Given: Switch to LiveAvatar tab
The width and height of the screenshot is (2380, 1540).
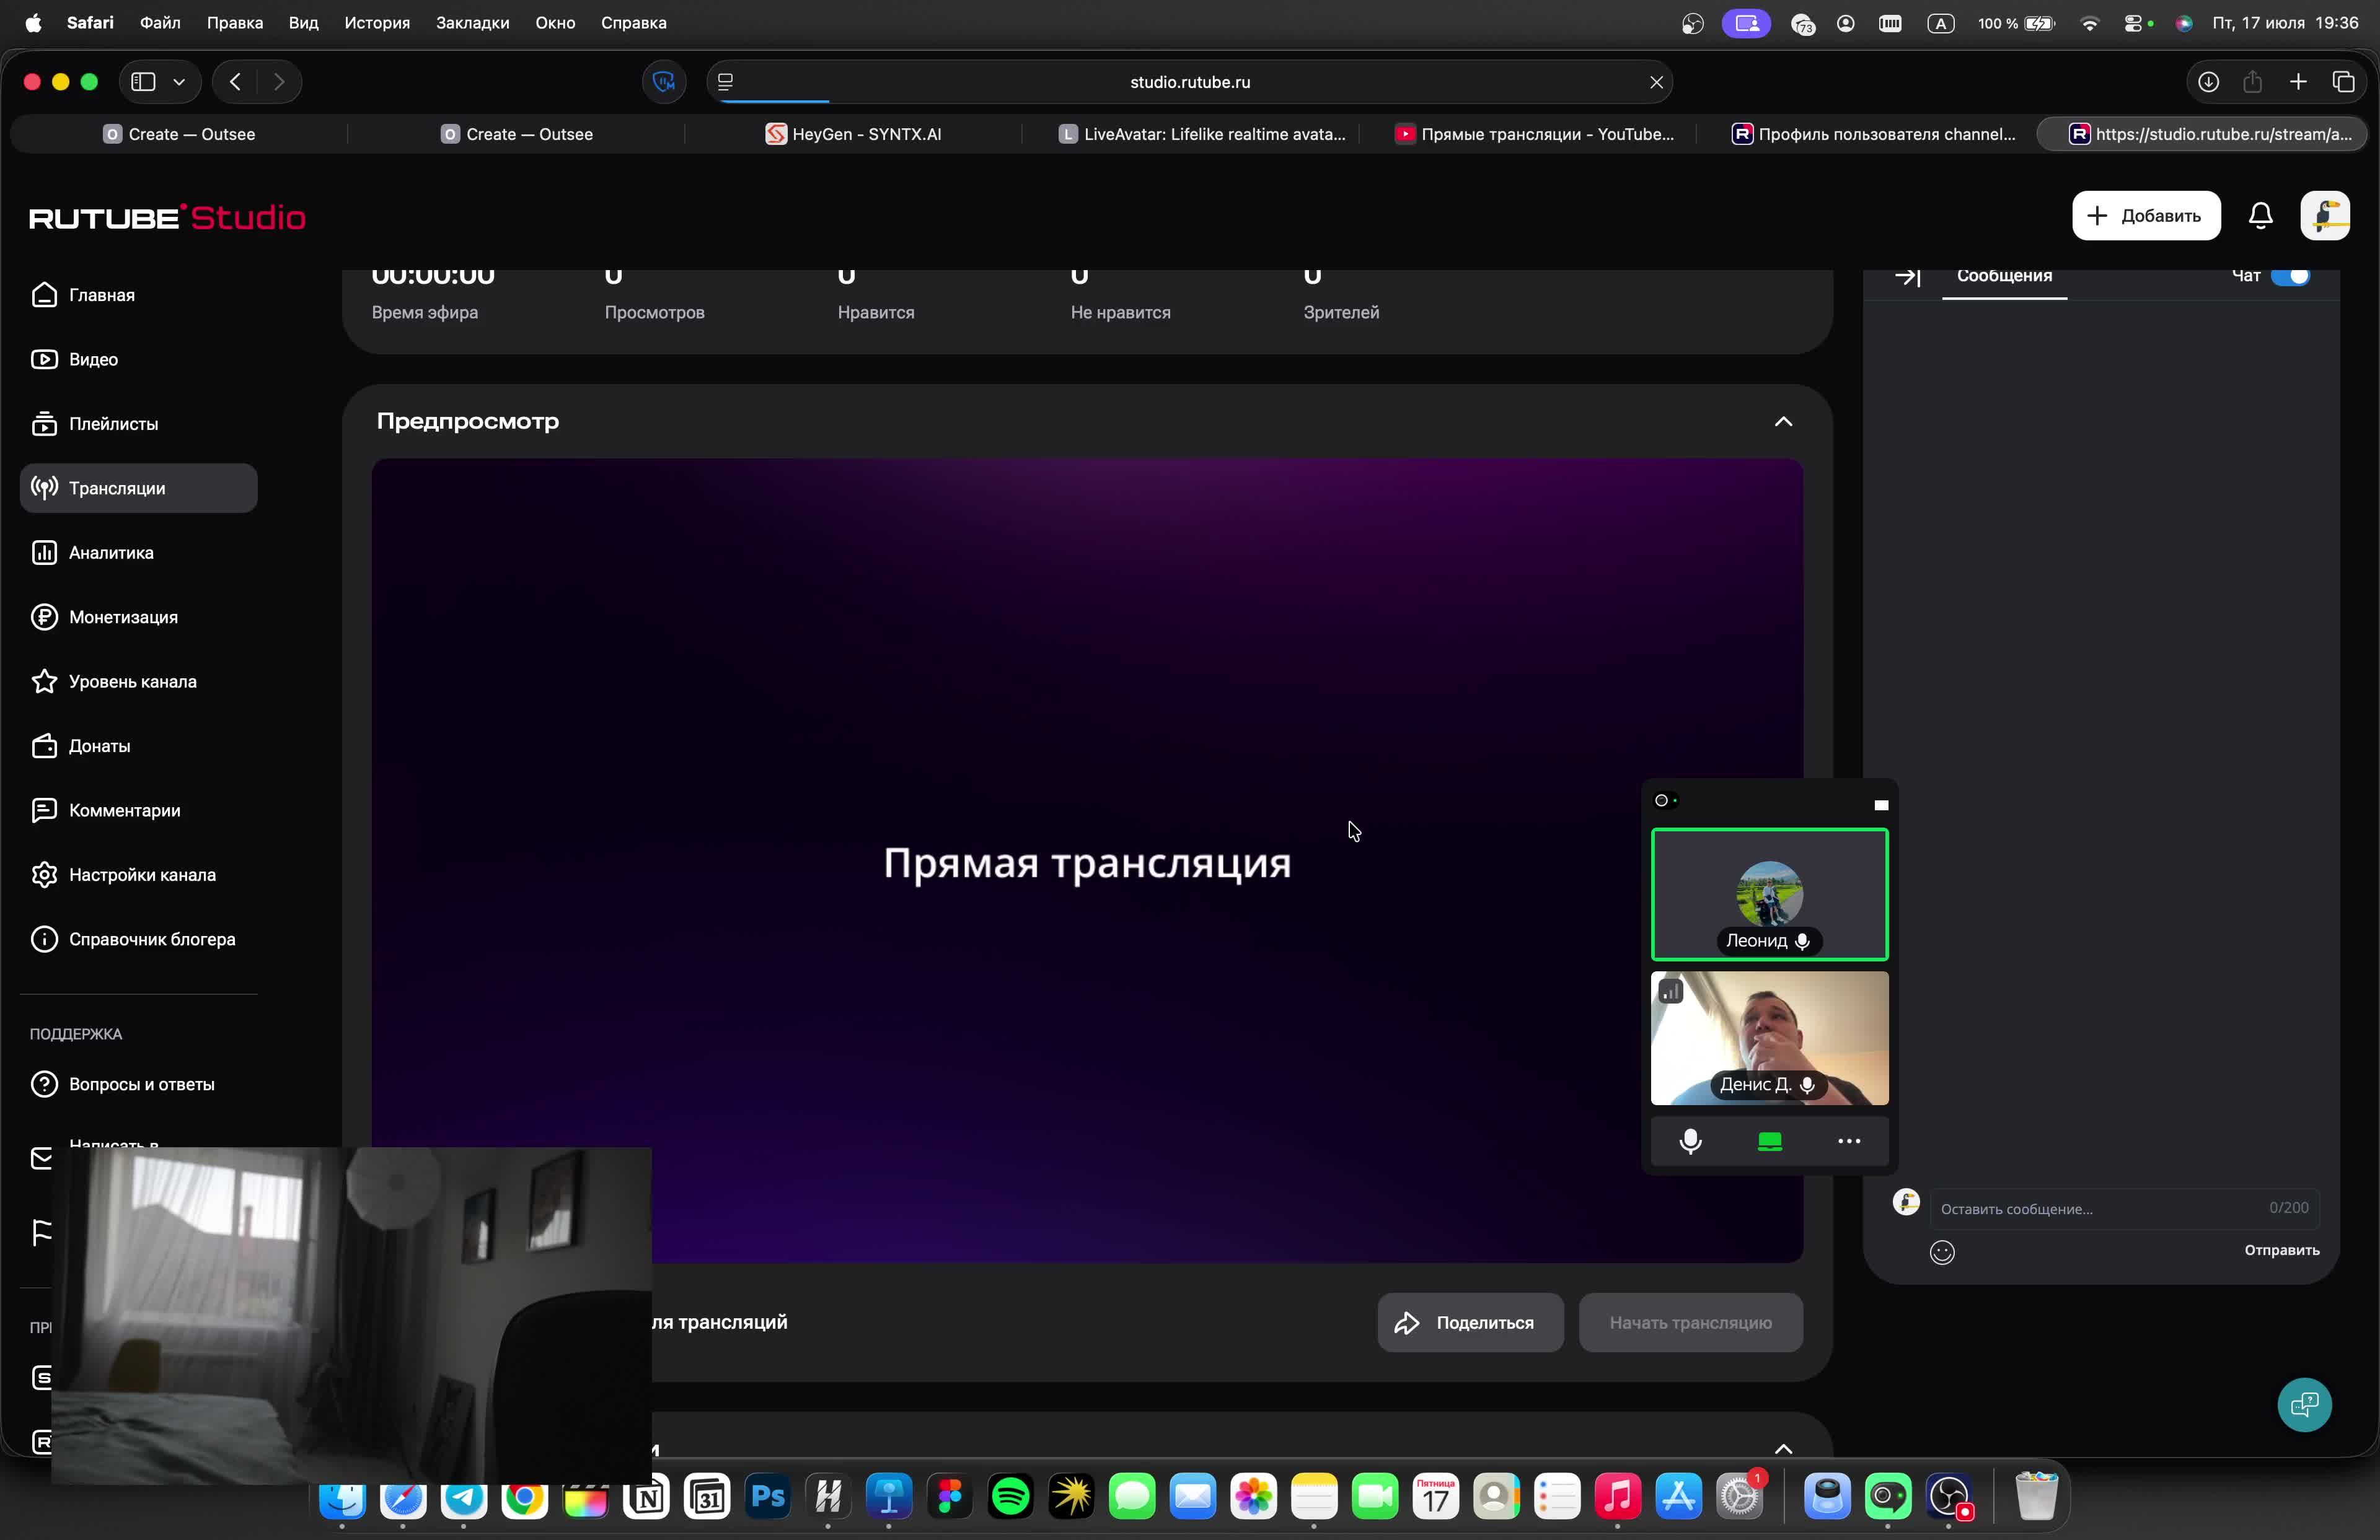Looking at the screenshot, I should tap(1202, 134).
